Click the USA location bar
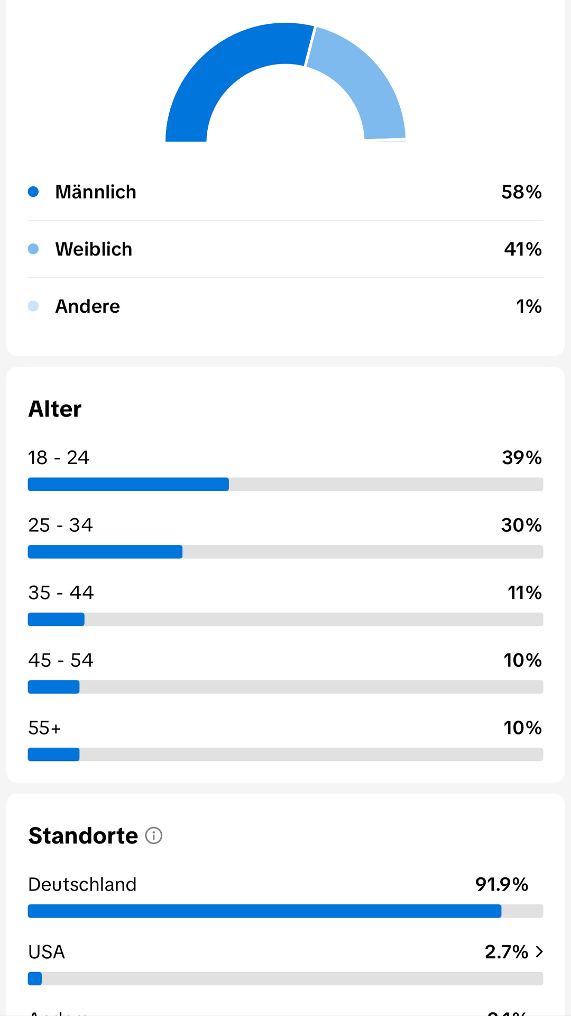 [285, 979]
